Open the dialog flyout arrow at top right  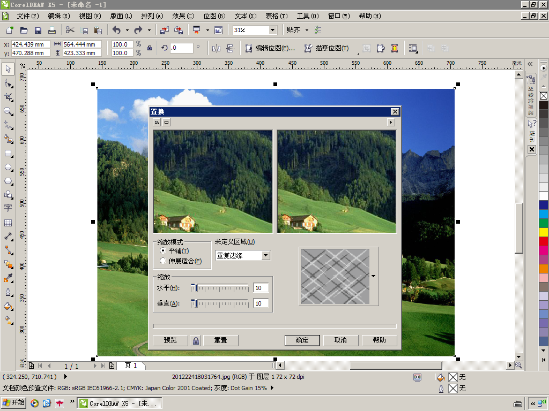391,123
